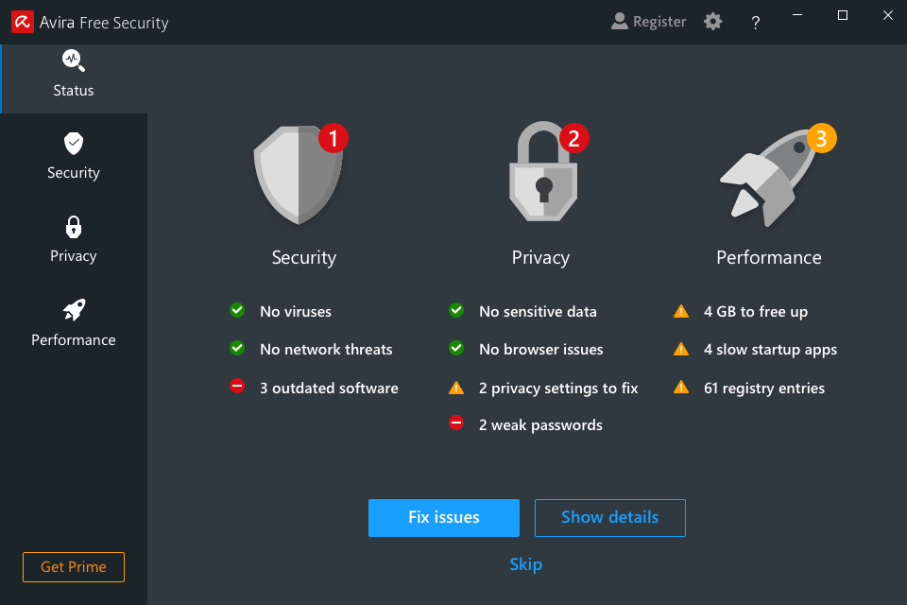Click red alert icon beside outdated software
Viewport: 907px width, 605px height.
(237, 386)
